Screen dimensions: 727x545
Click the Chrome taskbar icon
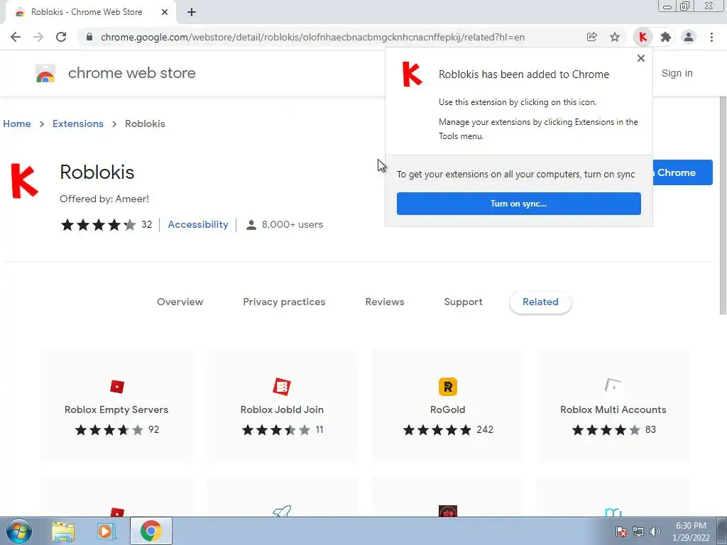pyautogui.click(x=151, y=531)
